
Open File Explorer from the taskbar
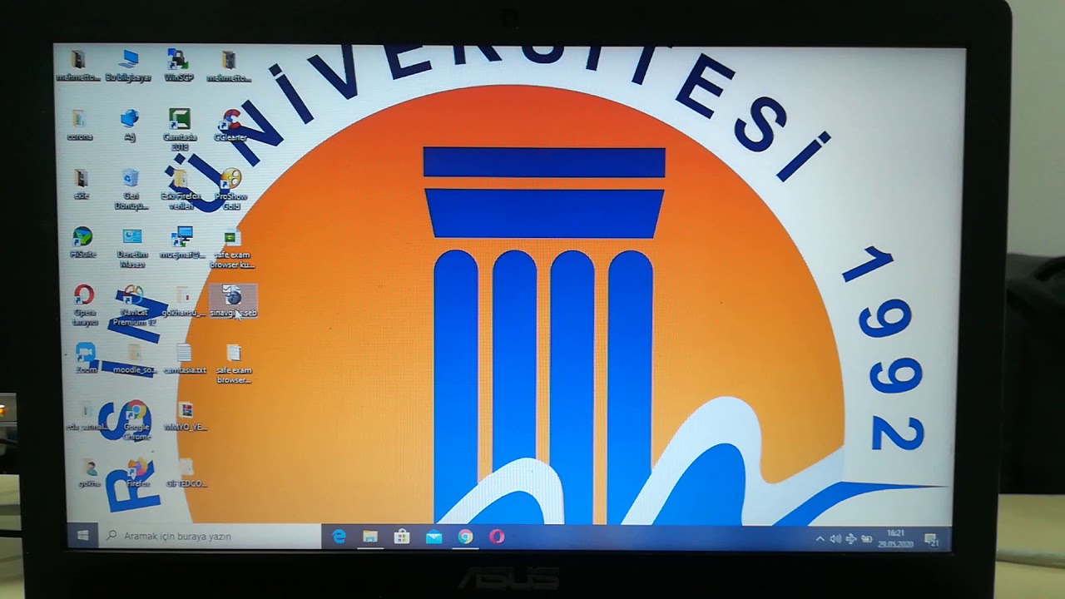click(x=370, y=537)
